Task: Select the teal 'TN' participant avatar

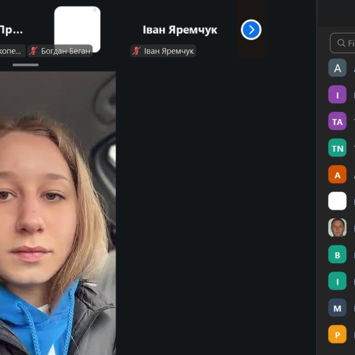Action: tap(337, 148)
